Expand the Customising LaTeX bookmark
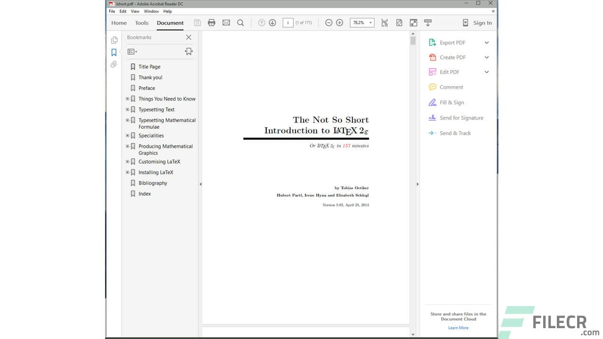The image size is (603, 339). tap(127, 161)
